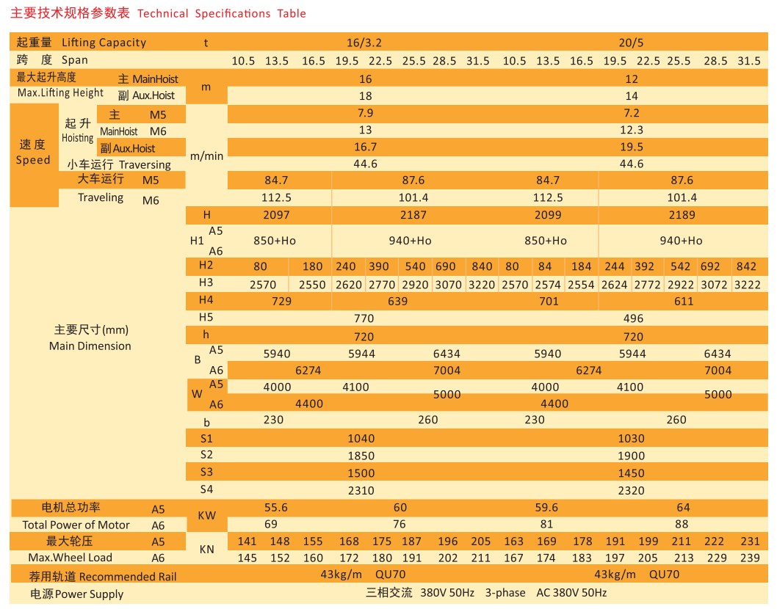Image resolution: width=777 pixels, height=609 pixels.
Task: Click the 2320 value in row S4
Action: tap(631, 491)
